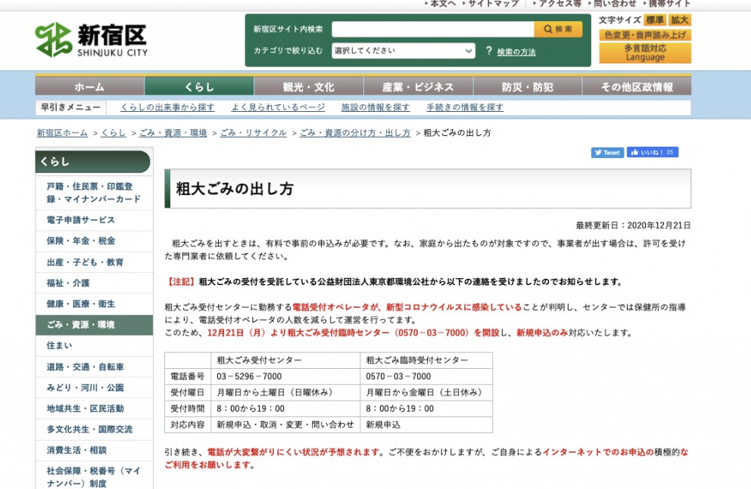The height and width of the screenshot is (489, 751).
Task: Click the question mark help icon
Action: 489,51
